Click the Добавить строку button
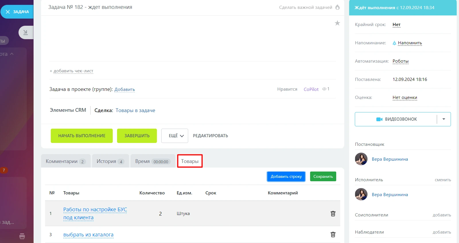The image size is (459, 243). click(x=286, y=176)
